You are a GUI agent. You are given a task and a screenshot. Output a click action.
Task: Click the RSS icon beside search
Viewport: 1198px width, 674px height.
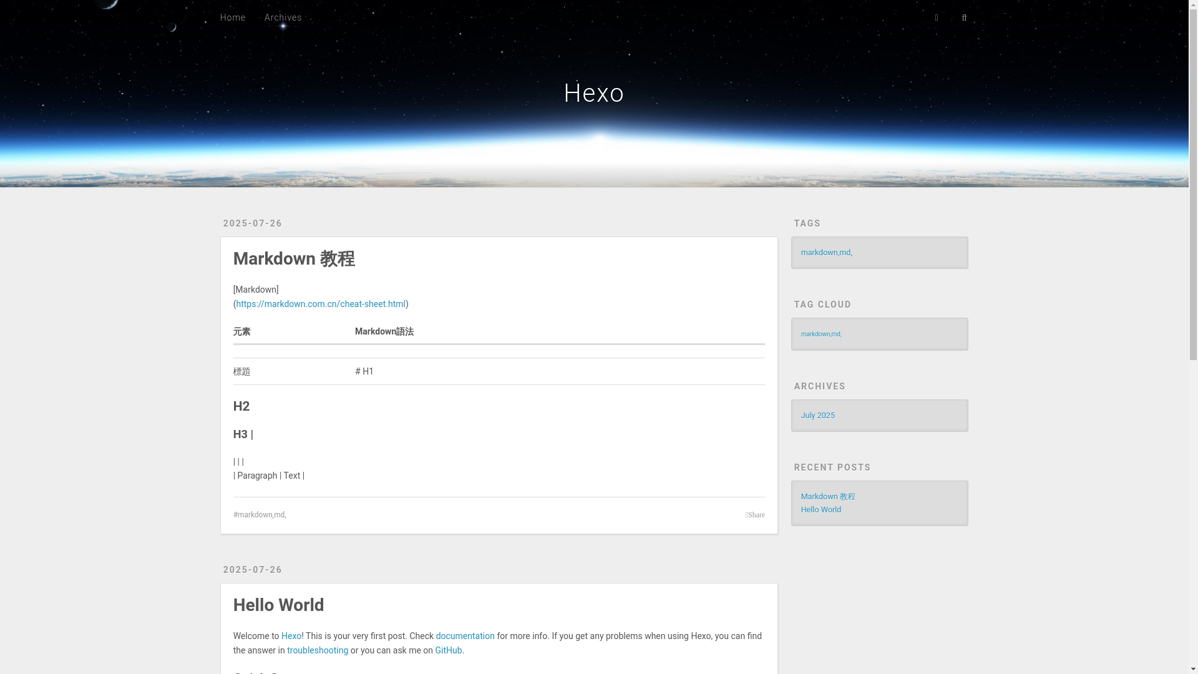click(937, 18)
